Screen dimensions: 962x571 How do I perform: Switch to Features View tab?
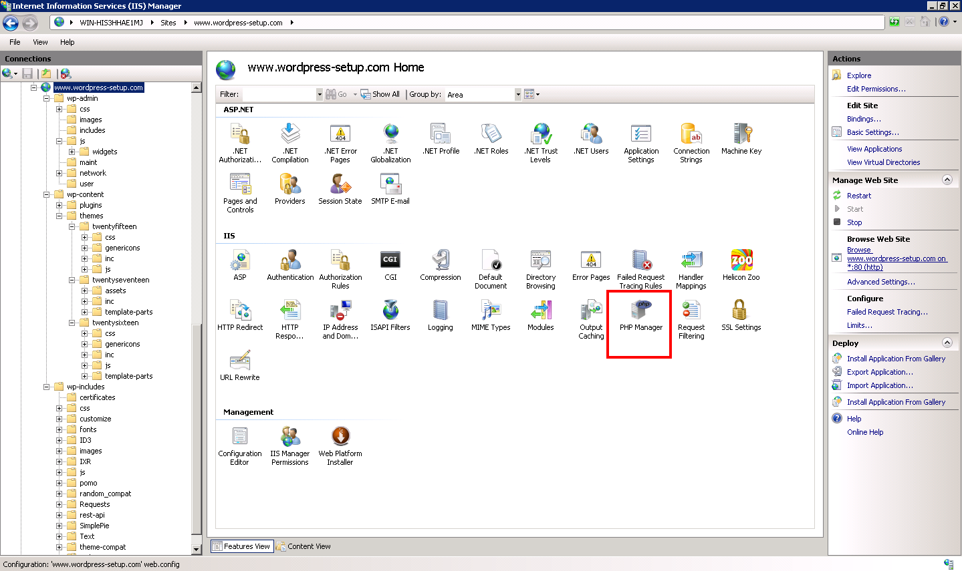[241, 546]
